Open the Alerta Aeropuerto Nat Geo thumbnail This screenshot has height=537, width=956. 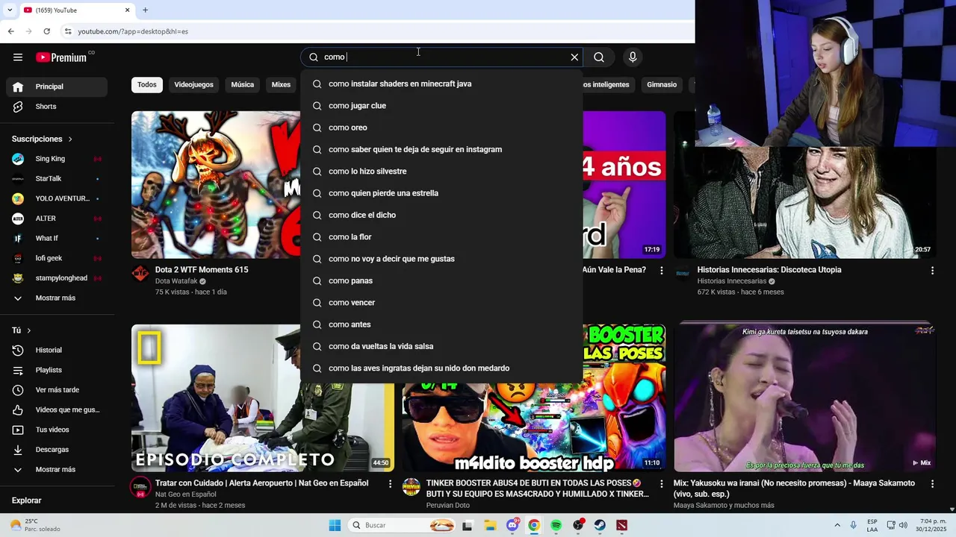pyautogui.click(x=263, y=398)
